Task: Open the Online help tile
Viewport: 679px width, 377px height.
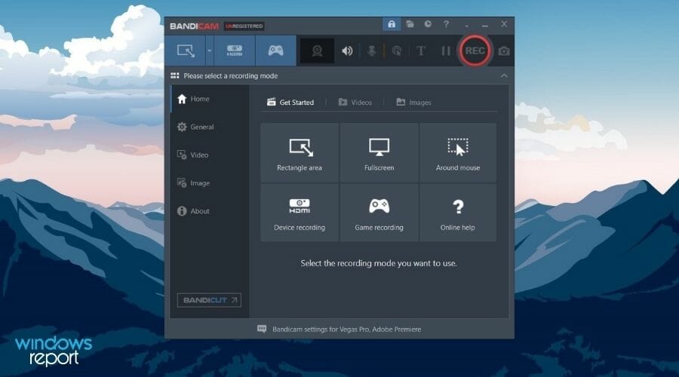Action: (458, 213)
